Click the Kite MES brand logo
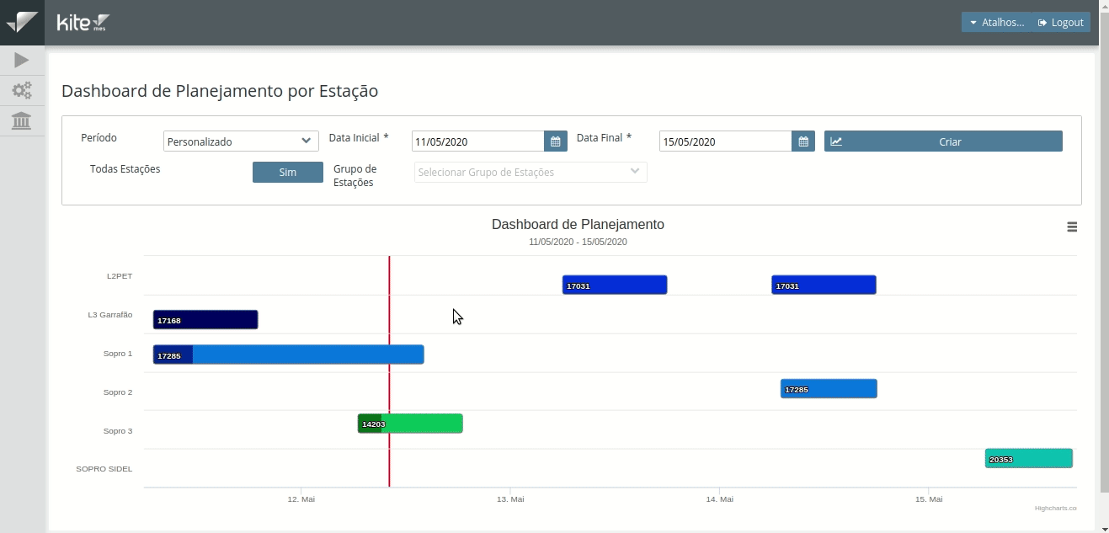 83,23
